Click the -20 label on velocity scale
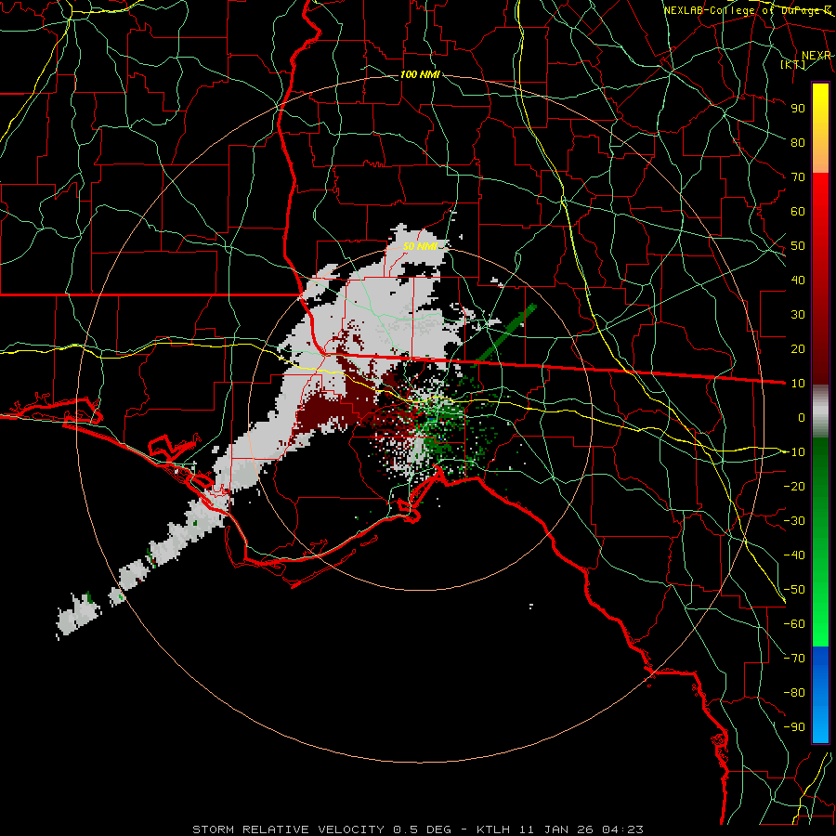 click(794, 486)
